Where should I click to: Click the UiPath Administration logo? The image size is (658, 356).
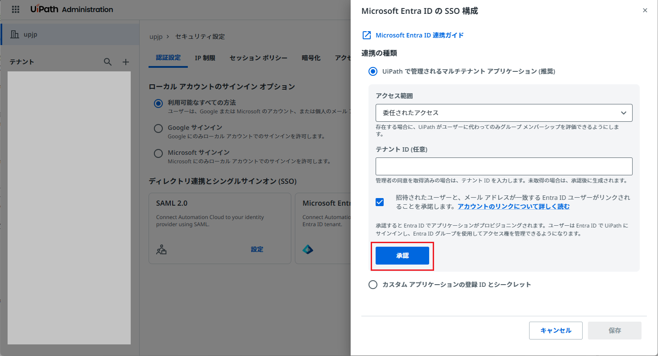tap(72, 9)
